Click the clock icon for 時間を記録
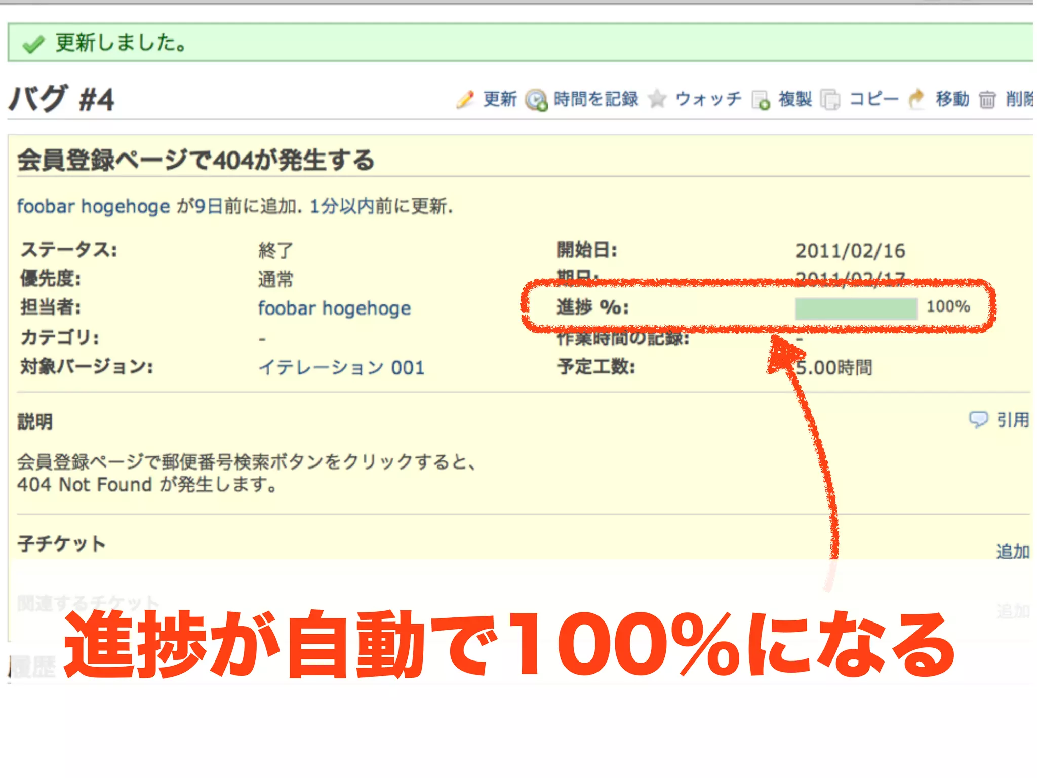This screenshot has width=1037, height=778. point(536,100)
